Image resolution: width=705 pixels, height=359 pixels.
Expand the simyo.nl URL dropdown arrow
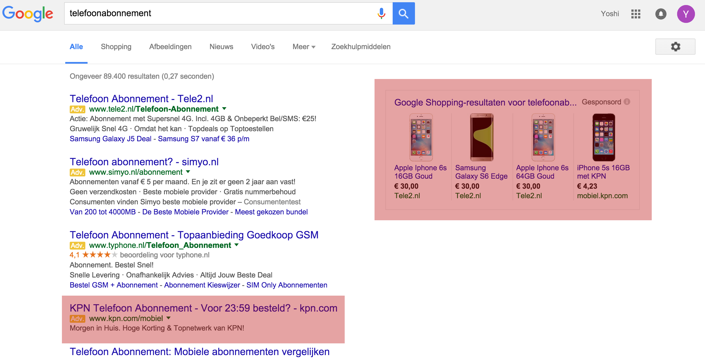point(188,172)
